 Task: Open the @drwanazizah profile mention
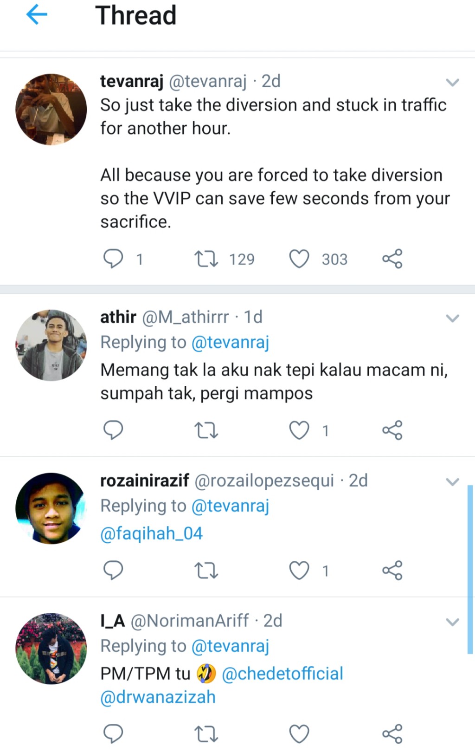pyautogui.click(x=158, y=697)
